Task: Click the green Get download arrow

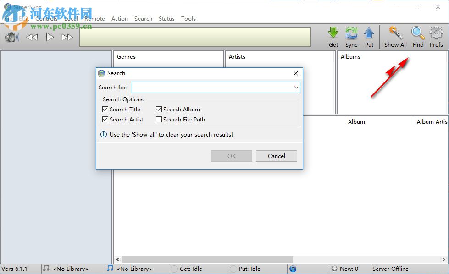Action: pyautogui.click(x=333, y=33)
